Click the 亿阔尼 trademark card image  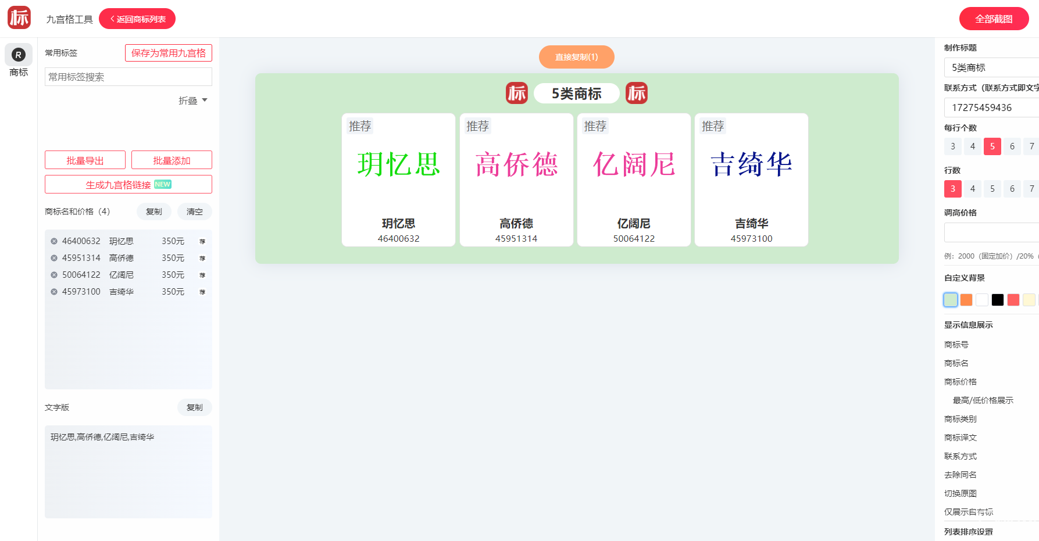point(634,164)
